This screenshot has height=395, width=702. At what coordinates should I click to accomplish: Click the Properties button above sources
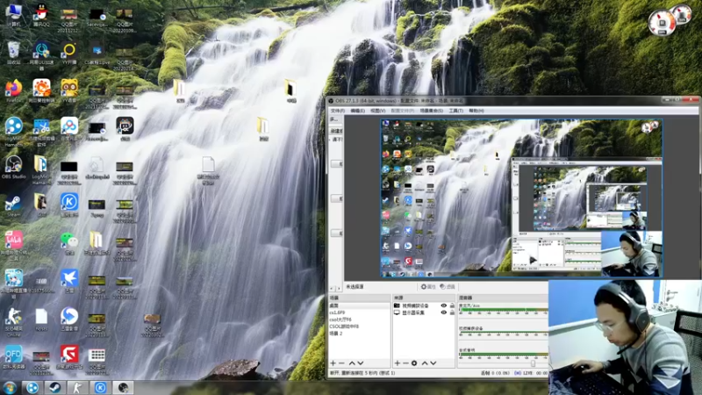coord(428,287)
